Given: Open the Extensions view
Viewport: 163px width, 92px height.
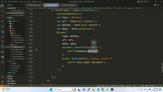Looking at the screenshot, I should pyautogui.click(x=3, y=31).
